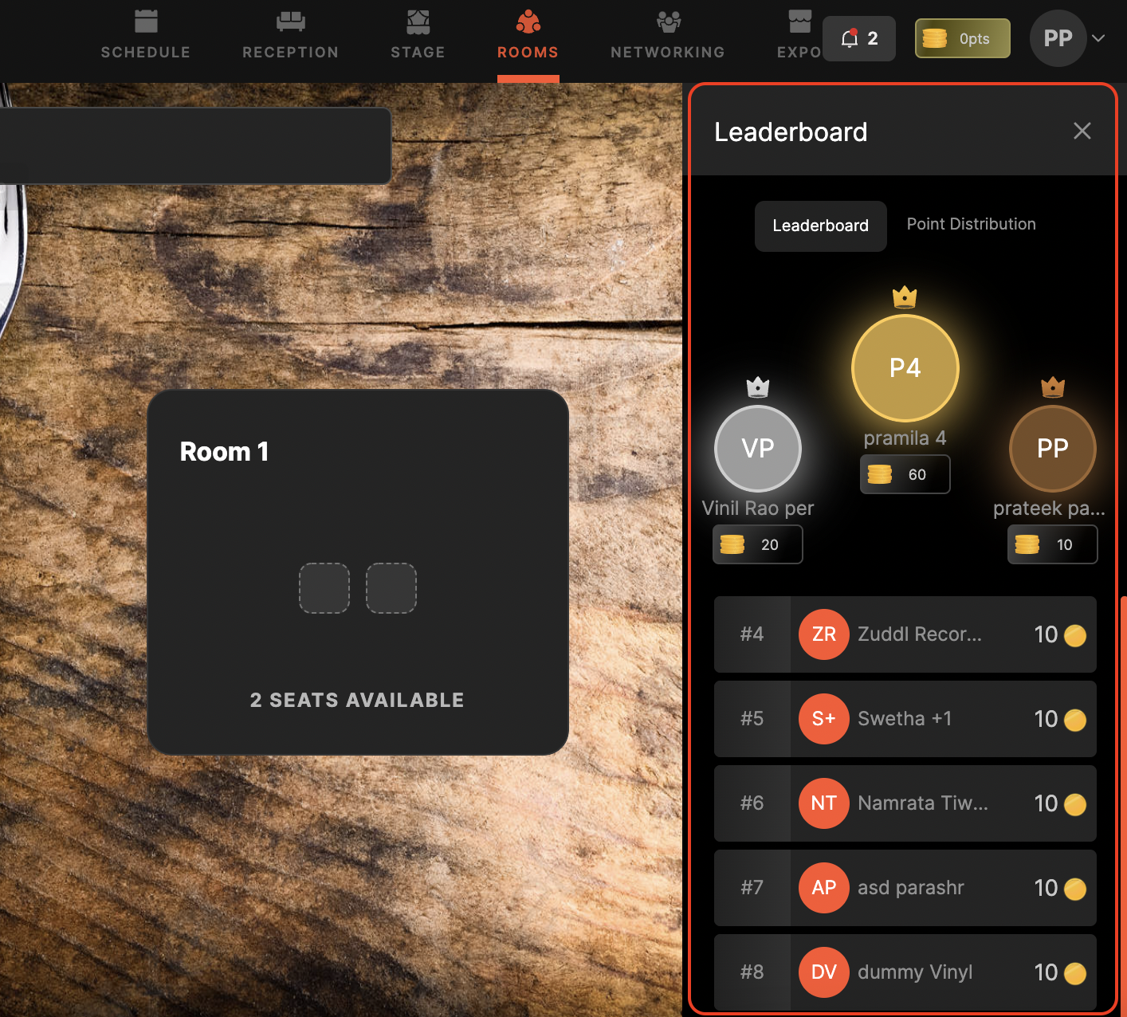Click the Rooms people icon
This screenshot has width=1127, height=1017.
528,22
